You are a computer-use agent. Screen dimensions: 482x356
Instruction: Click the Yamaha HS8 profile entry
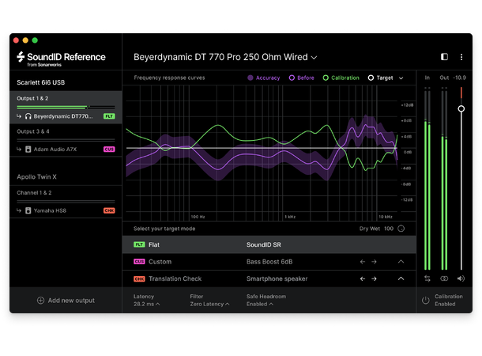coord(50,210)
